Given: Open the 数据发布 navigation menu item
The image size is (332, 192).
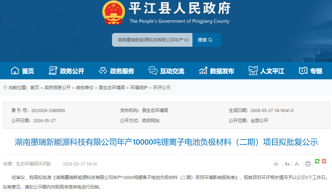Looking at the screenshot, I should point(216,71).
